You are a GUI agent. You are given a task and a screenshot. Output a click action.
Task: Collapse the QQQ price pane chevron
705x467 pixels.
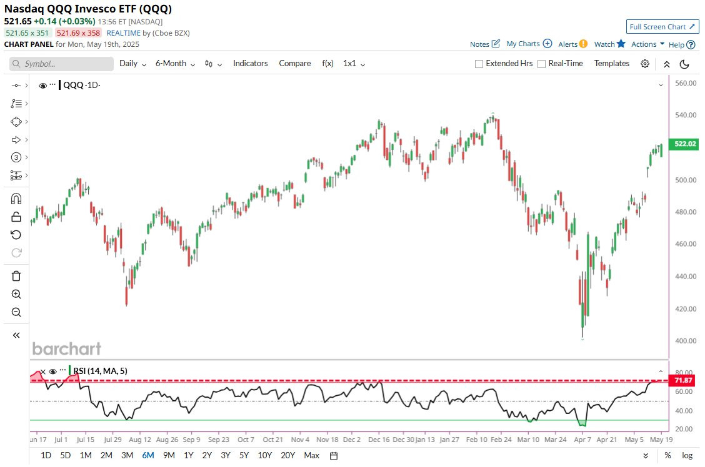[661, 85]
